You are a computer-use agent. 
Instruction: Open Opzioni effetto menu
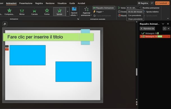tap(74, 12)
